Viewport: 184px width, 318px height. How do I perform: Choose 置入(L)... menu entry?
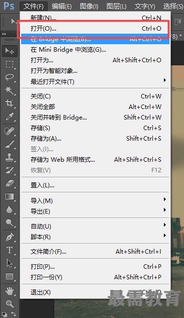[96, 185]
